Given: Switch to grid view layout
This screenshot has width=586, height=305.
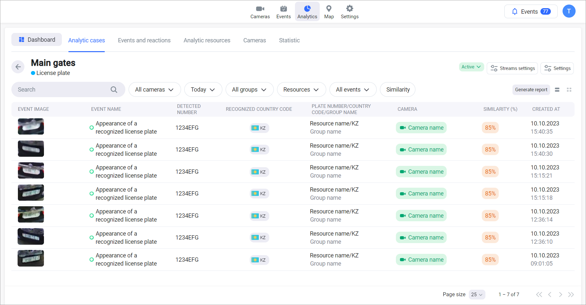Looking at the screenshot, I should (x=569, y=90).
